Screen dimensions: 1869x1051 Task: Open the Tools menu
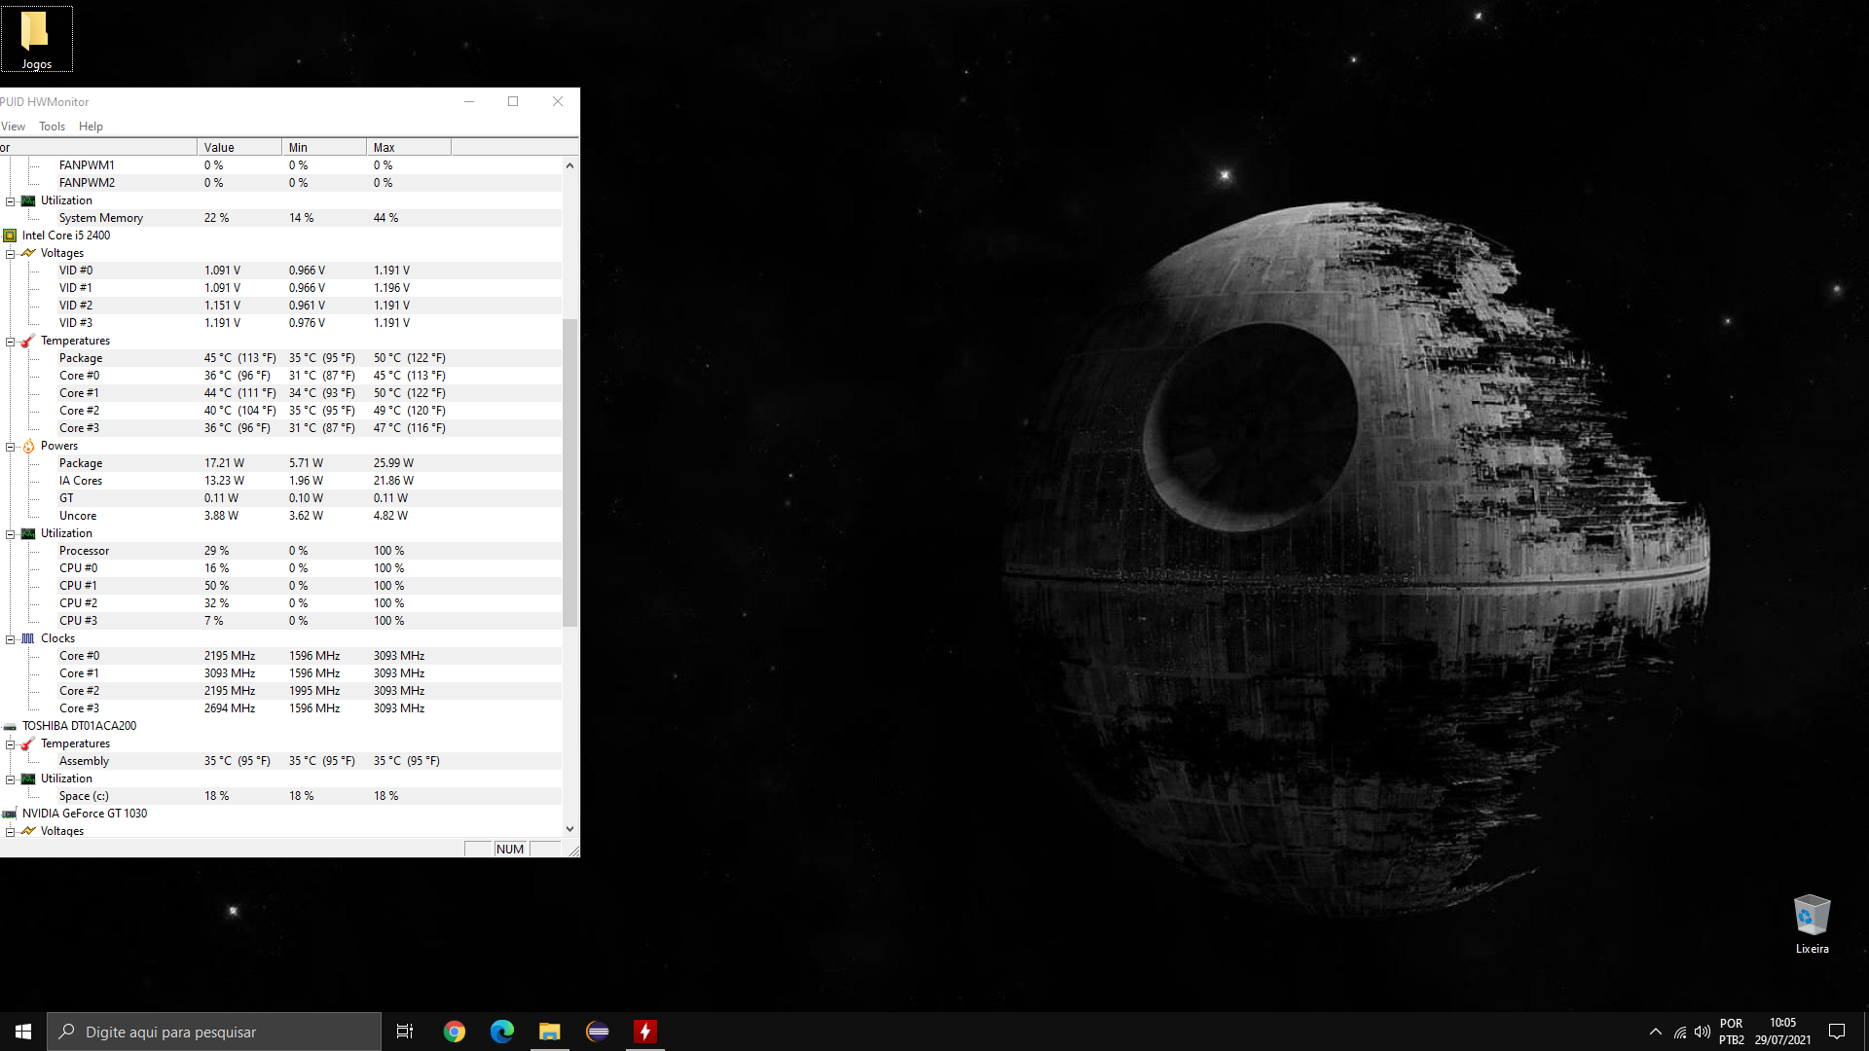(x=52, y=127)
